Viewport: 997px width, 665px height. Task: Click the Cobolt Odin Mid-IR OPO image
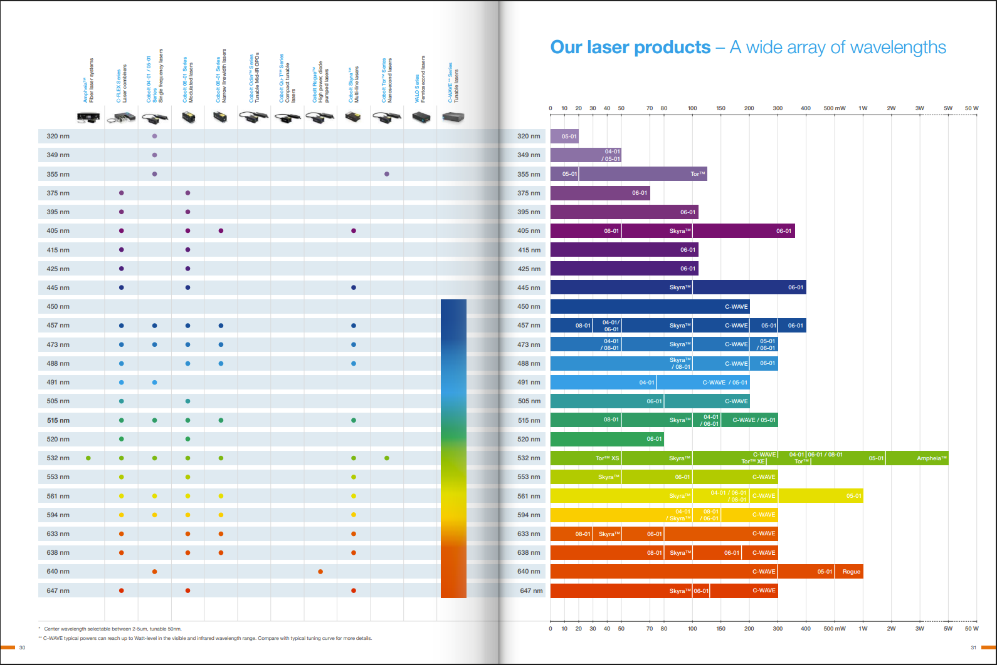[254, 117]
